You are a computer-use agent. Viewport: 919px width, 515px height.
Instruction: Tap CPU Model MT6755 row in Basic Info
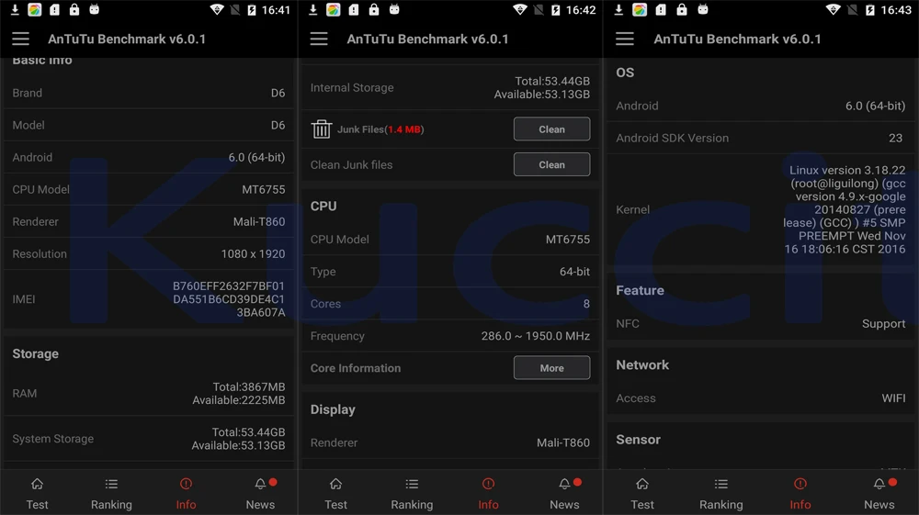tap(149, 189)
